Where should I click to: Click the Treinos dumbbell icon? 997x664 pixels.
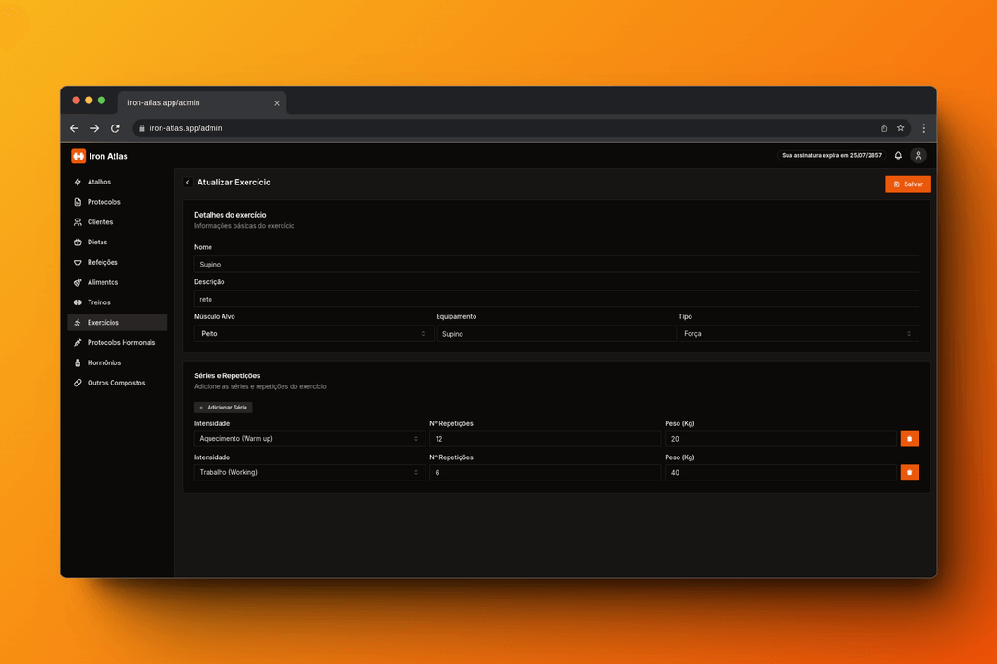78,302
